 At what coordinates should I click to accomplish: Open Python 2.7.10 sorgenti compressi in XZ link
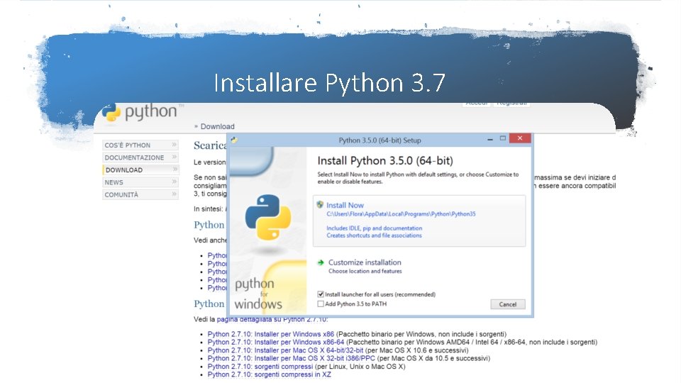coord(269,374)
